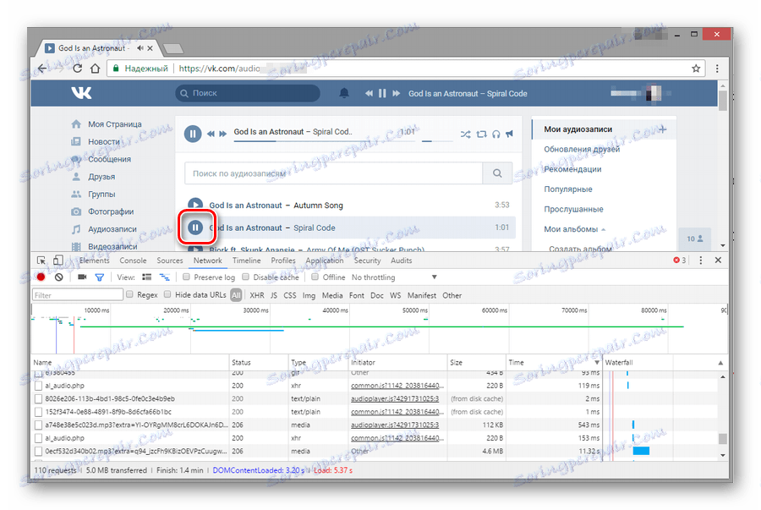Seek within the Spiral Code progress bar
The image size is (761, 510).
coord(324,141)
